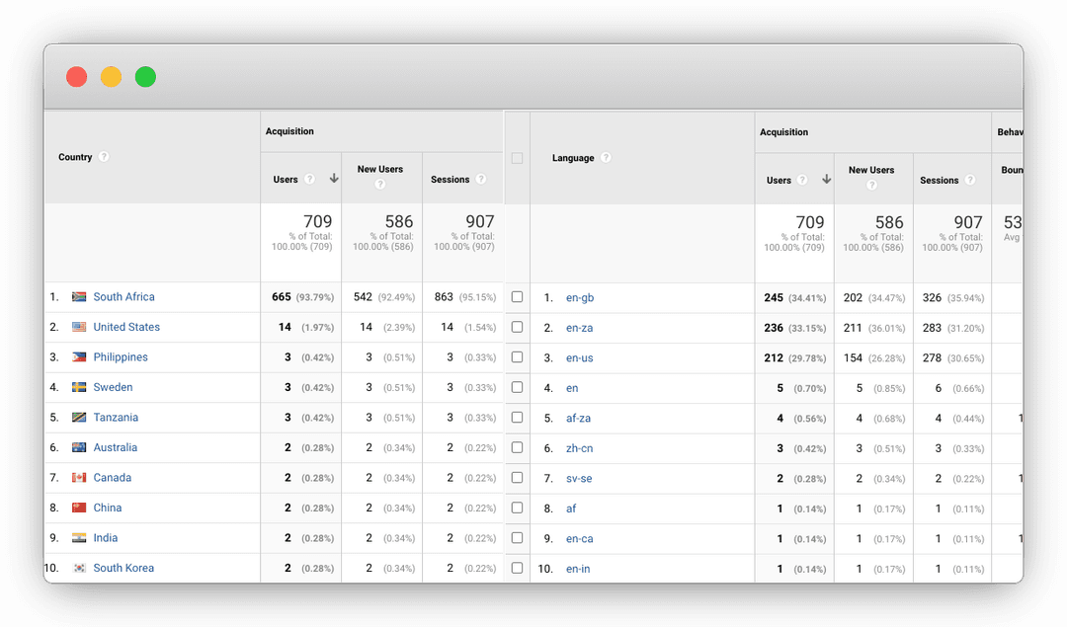Image resolution: width=1067 pixels, height=627 pixels.
Task: Open the Canada country link
Action: click(x=113, y=477)
